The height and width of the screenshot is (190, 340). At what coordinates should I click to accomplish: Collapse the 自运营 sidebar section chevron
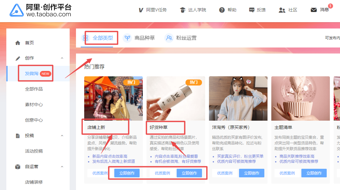tap(62, 167)
